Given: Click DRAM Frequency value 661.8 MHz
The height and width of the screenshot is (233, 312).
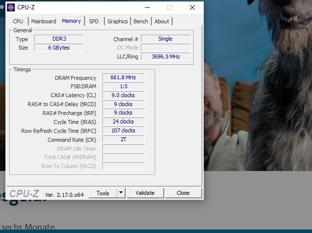Looking at the screenshot, I should [x=124, y=77].
